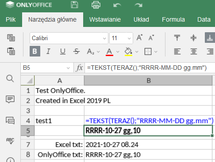
Task: Save the document with the floppy icon
Action: pyautogui.click(x=74, y=5)
